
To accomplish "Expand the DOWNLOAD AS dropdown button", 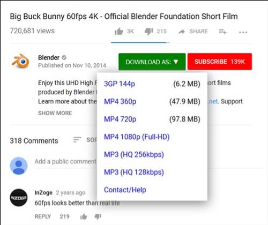I will [152, 62].
